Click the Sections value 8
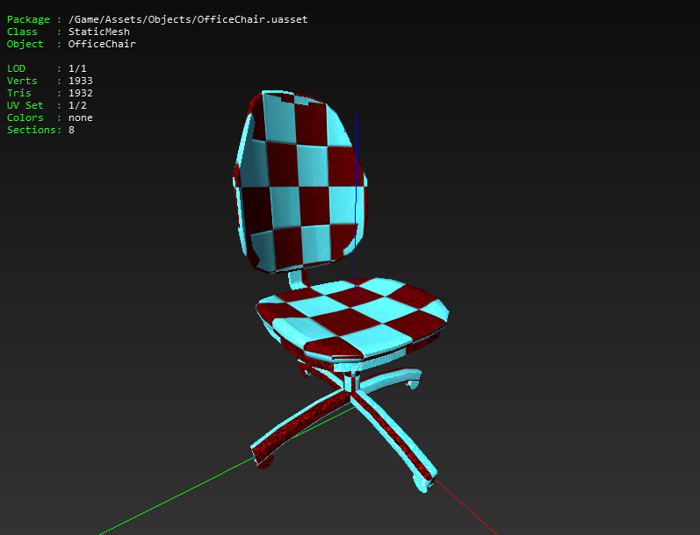Image resolution: width=700 pixels, height=535 pixels. pyautogui.click(x=71, y=130)
